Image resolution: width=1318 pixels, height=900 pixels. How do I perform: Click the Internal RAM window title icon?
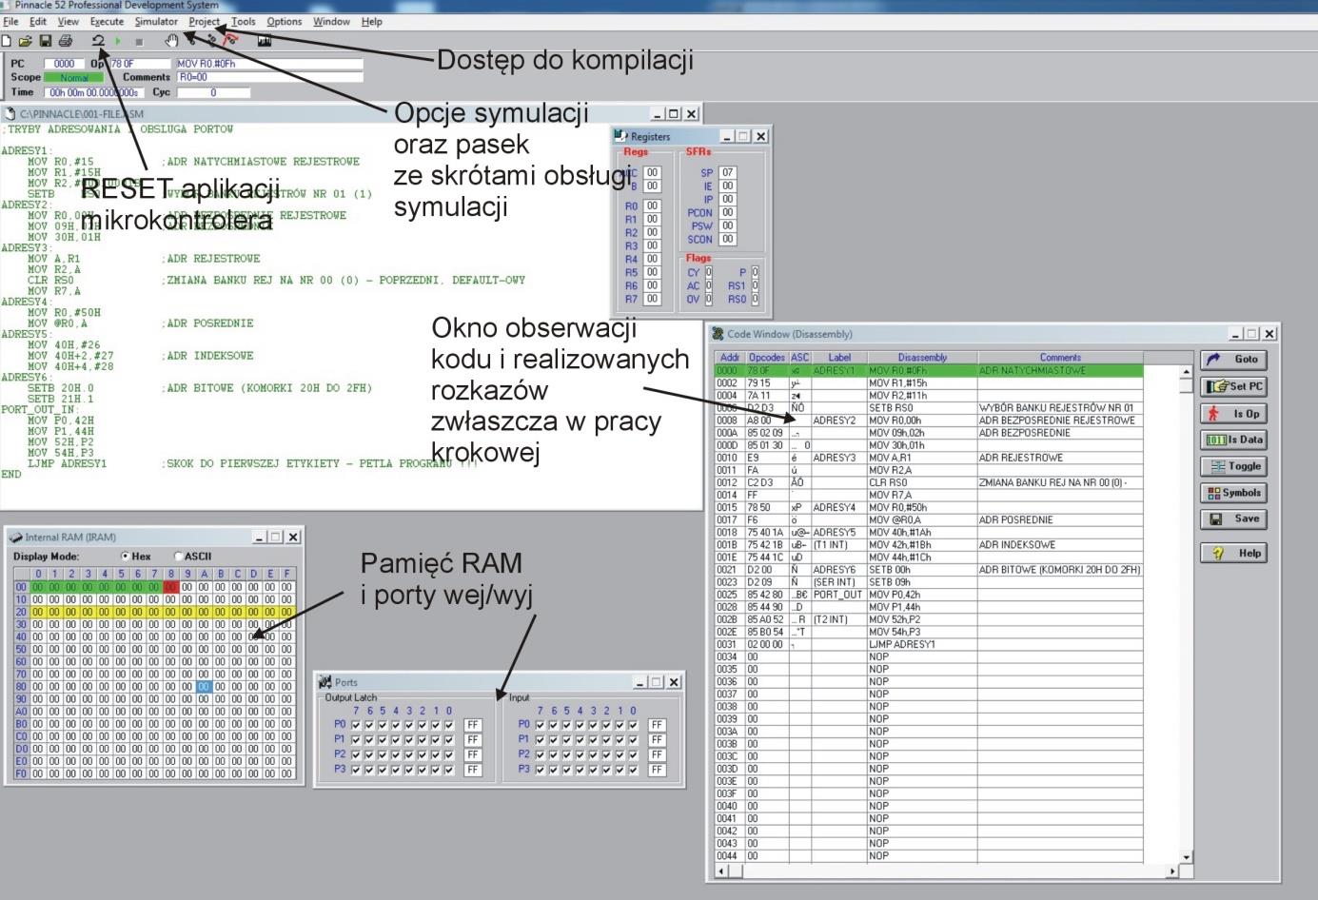15,537
